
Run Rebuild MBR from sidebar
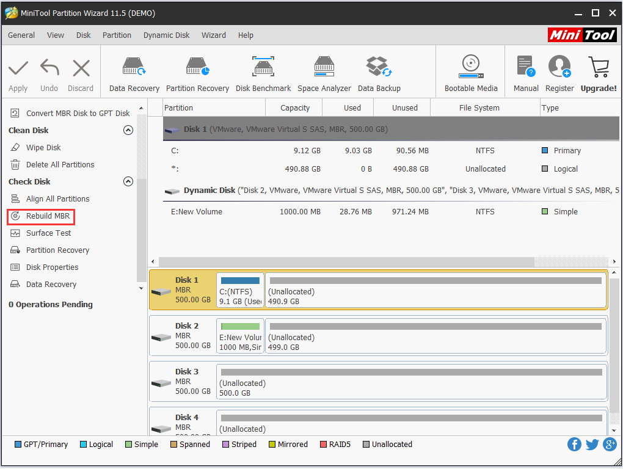click(x=40, y=216)
